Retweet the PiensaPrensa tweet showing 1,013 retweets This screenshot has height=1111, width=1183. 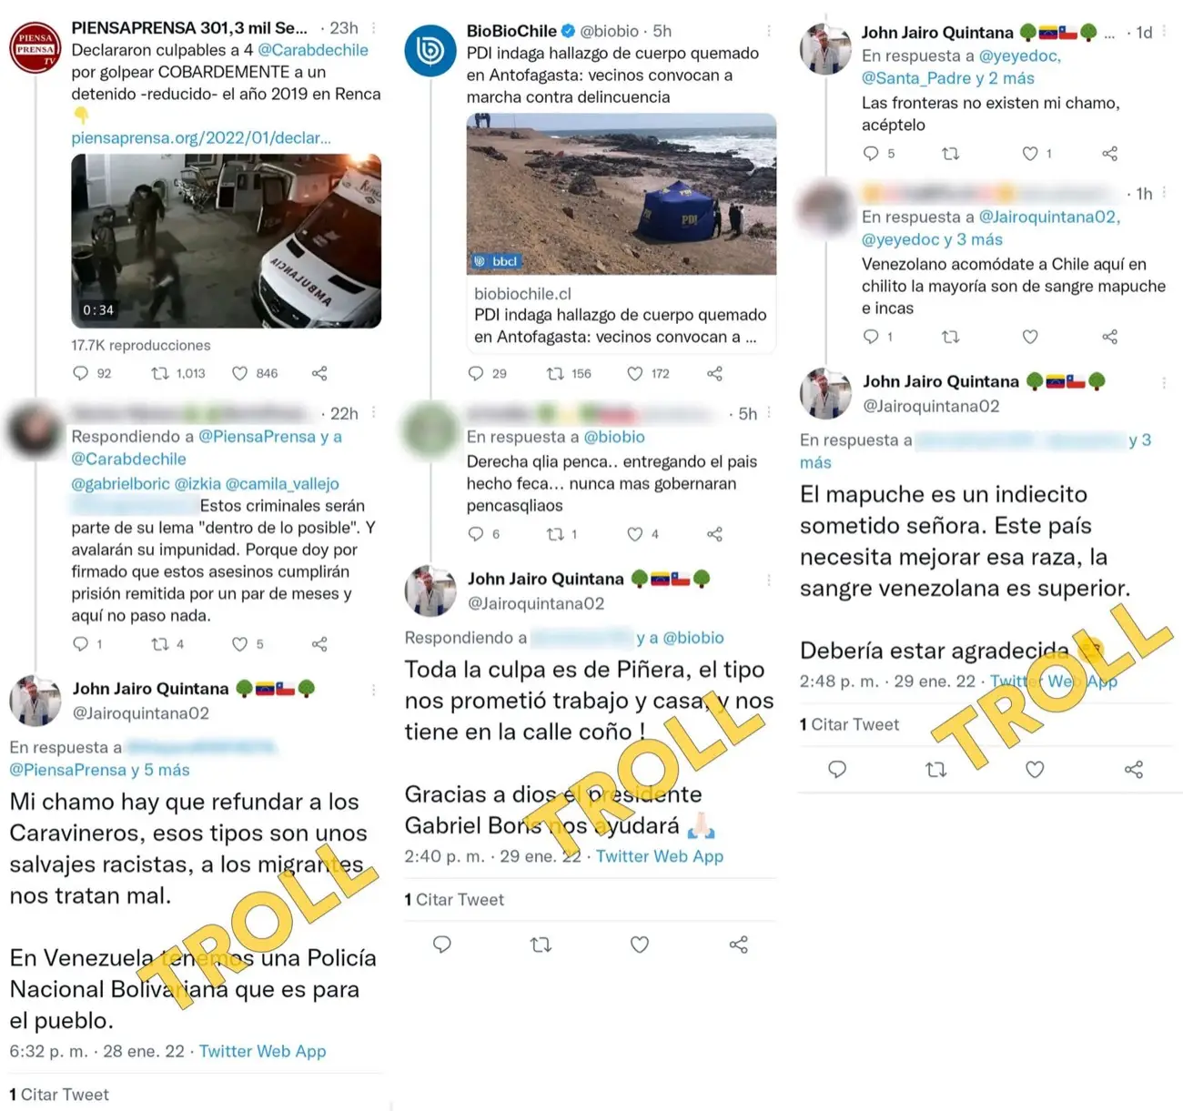pyautogui.click(x=160, y=373)
